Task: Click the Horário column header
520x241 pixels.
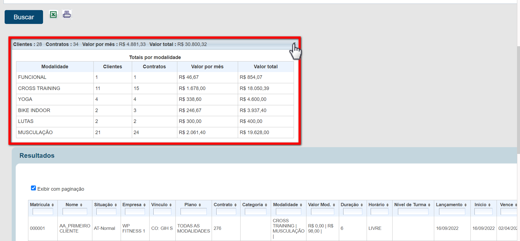Action: [376, 205]
